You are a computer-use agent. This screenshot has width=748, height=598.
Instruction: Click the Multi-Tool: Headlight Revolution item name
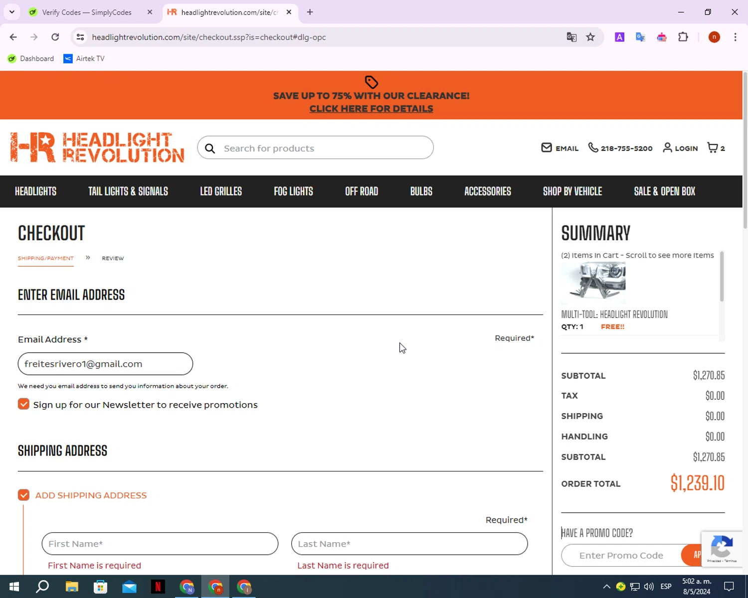[614, 314]
